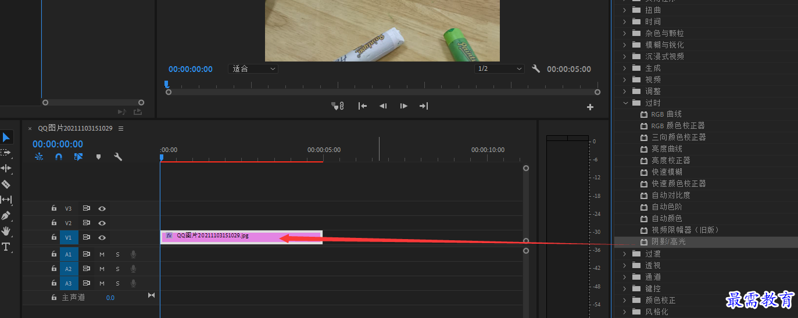The width and height of the screenshot is (798, 318).
Task: Select the 三向颜色校正器 effect
Action: pos(679,138)
